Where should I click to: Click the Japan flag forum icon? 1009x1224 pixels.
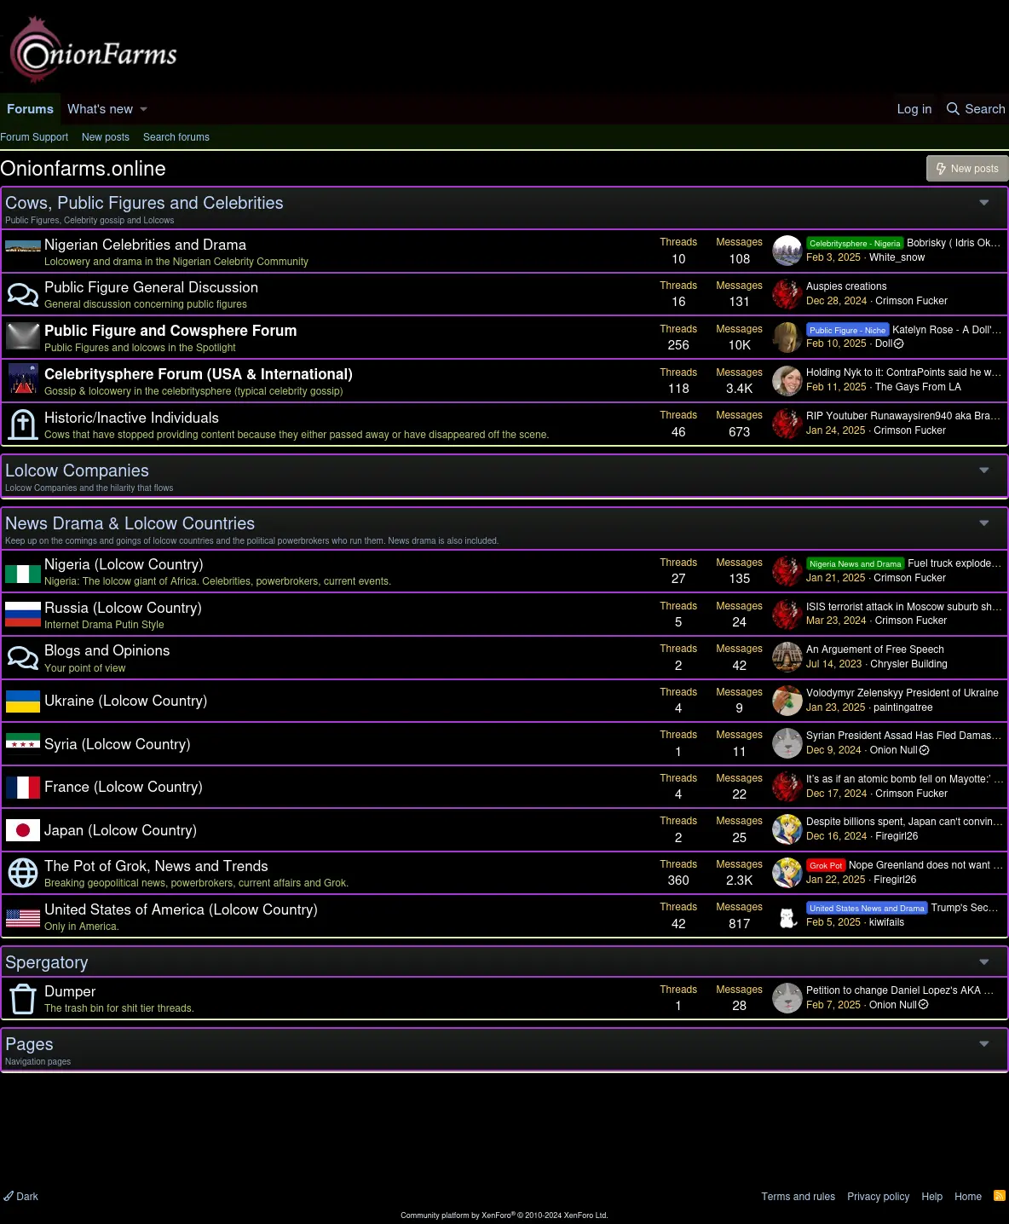point(23,830)
